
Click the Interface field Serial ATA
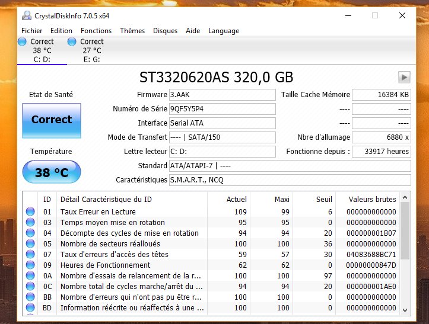pyautogui.click(x=222, y=123)
